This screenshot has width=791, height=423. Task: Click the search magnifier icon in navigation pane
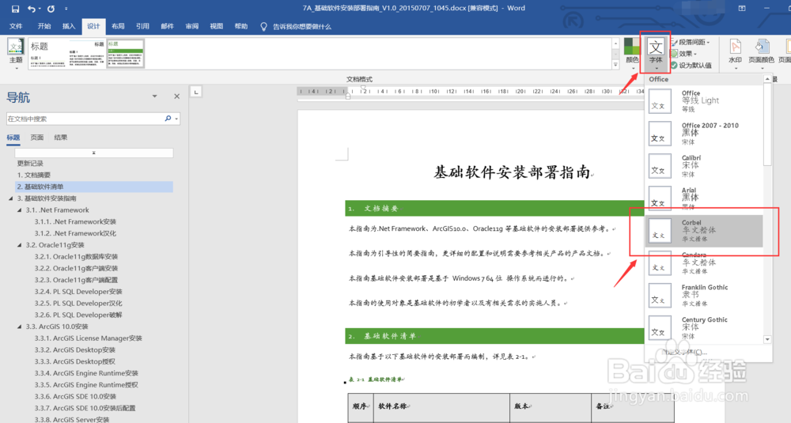pos(168,119)
